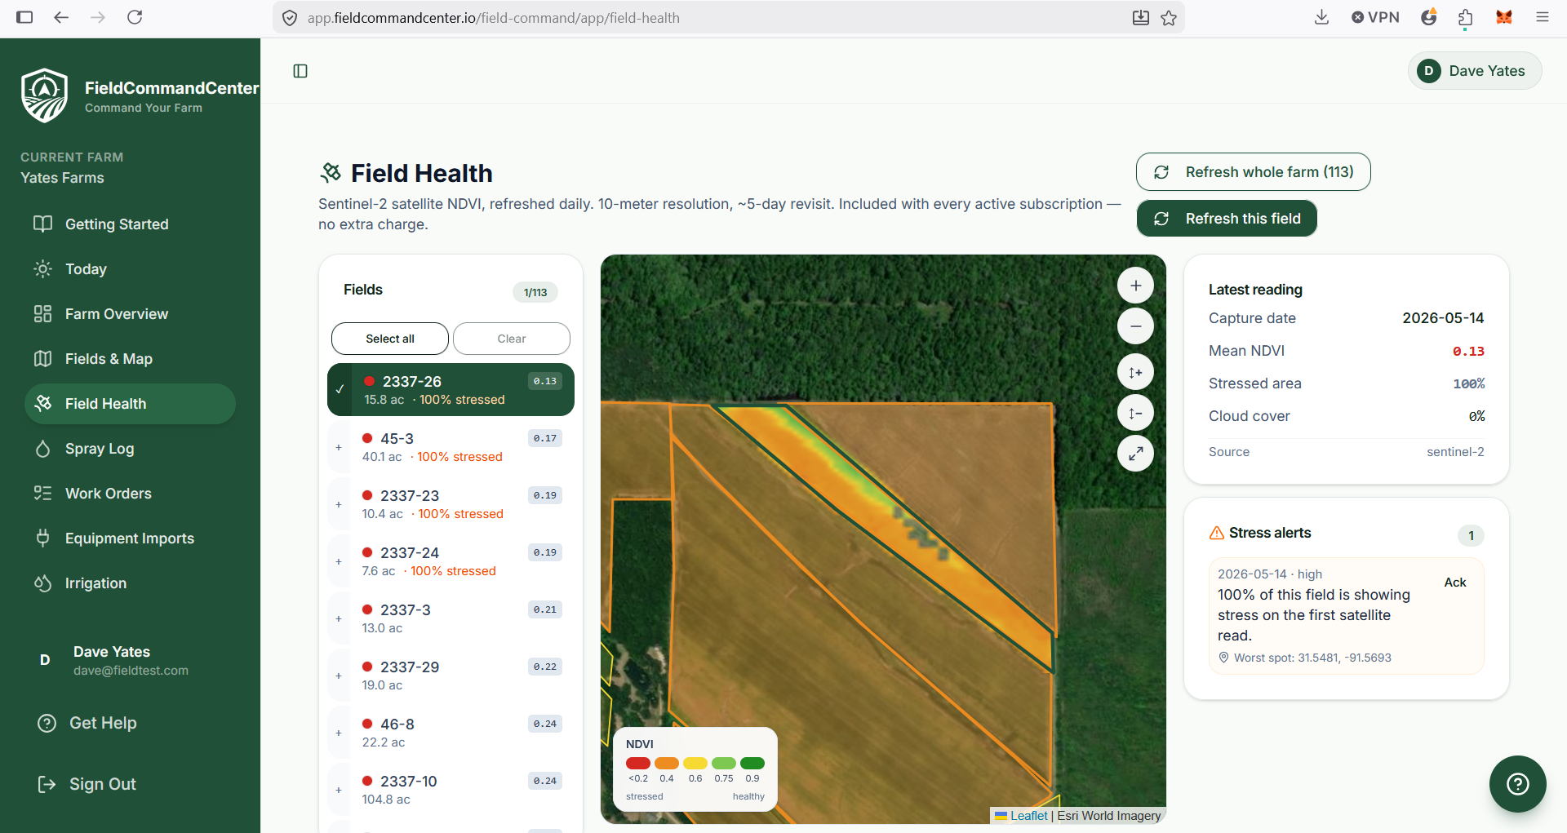Add field 2337-24 to selection
This screenshot has height=833, width=1567.
pyautogui.click(x=339, y=561)
